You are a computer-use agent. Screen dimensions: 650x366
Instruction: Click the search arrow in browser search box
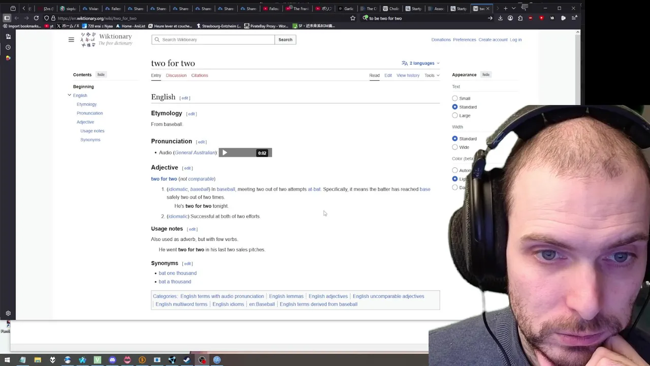pyautogui.click(x=490, y=18)
